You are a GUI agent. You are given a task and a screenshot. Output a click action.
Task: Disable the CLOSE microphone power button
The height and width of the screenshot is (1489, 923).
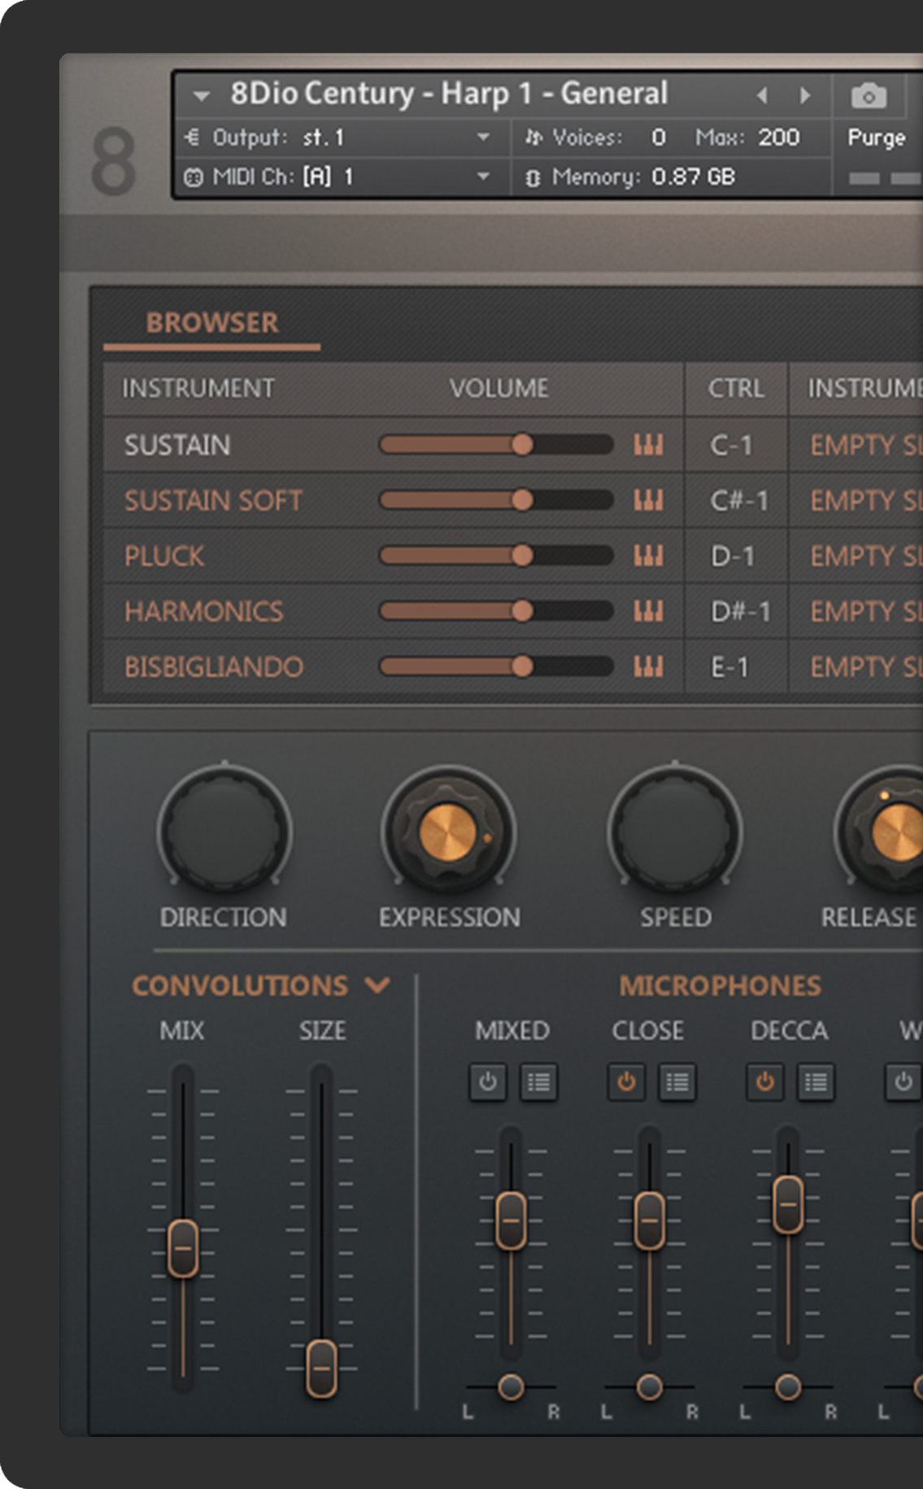point(626,1082)
